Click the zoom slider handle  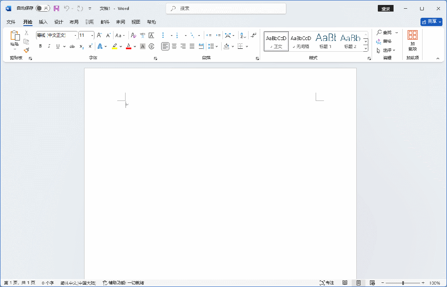pos(403,283)
